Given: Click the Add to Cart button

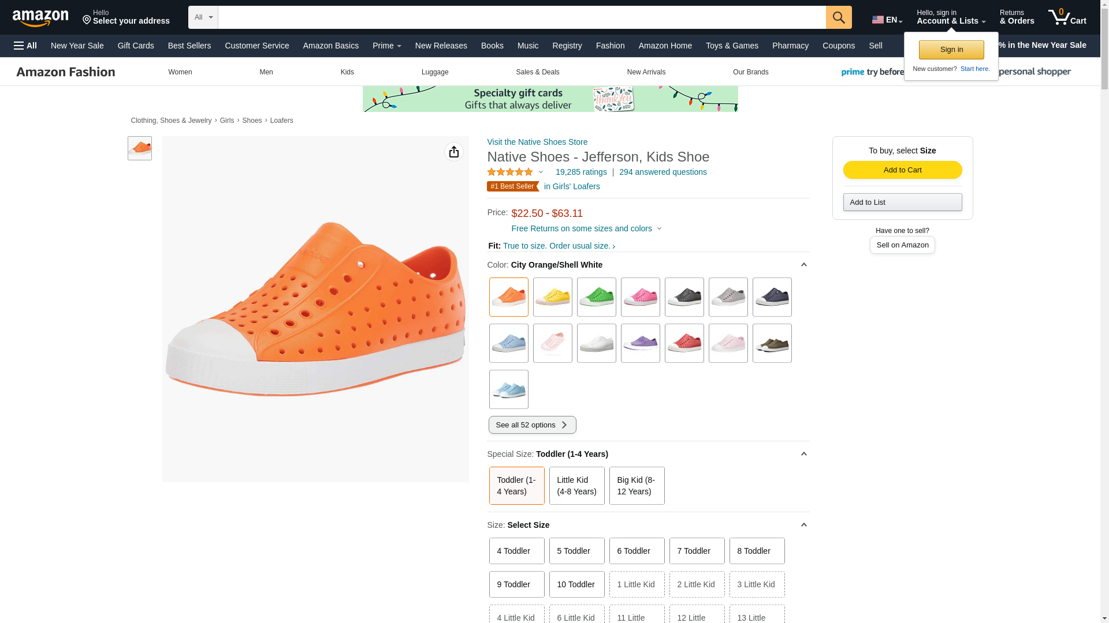Looking at the screenshot, I should pos(902,170).
